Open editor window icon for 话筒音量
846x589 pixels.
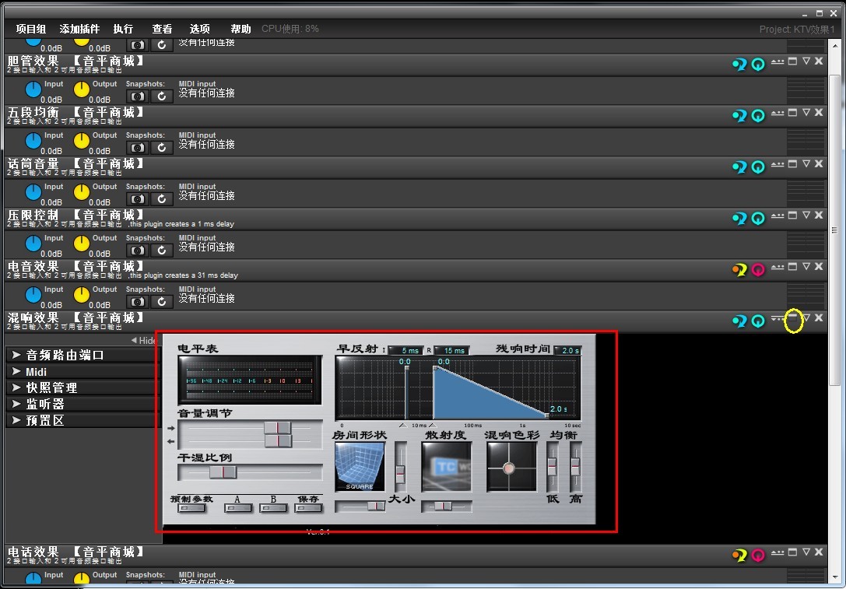(x=792, y=164)
